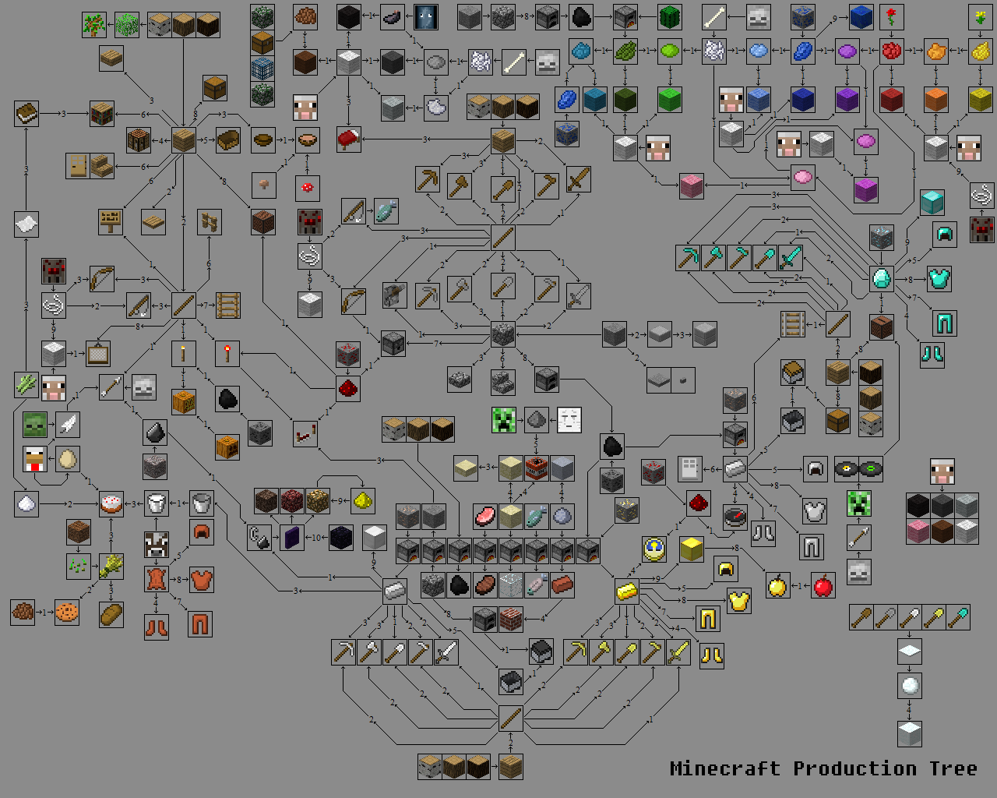This screenshot has height=798, width=997.
Task: Click the gold ingot icon
Action: point(626,591)
